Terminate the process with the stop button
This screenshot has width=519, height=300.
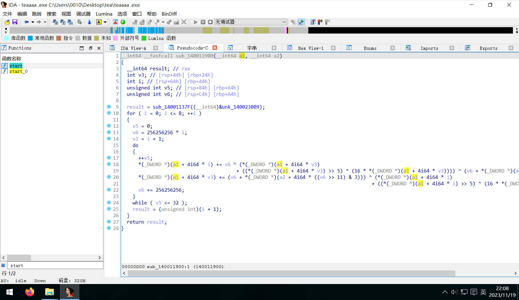pos(210,22)
